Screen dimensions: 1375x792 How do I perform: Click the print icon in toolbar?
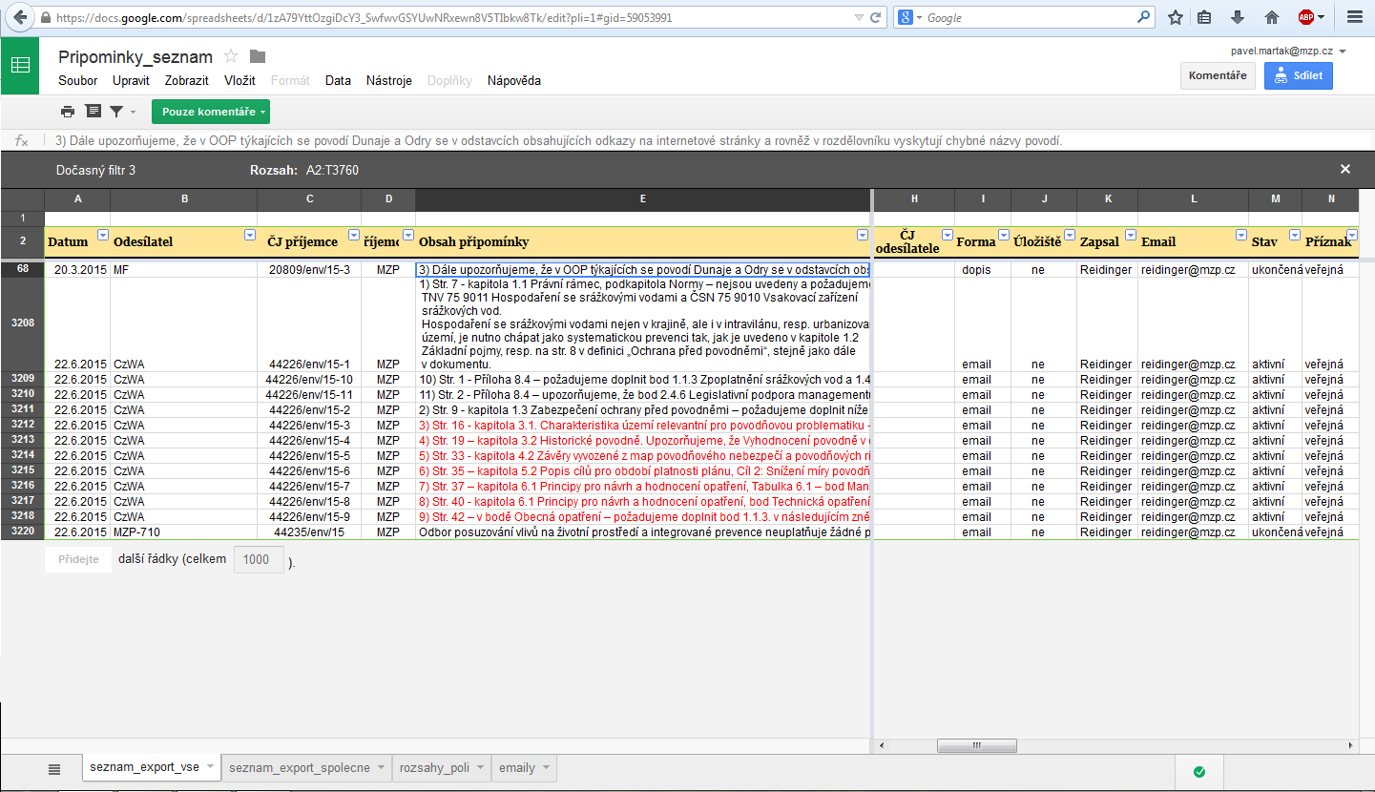click(x=68, y=112)
